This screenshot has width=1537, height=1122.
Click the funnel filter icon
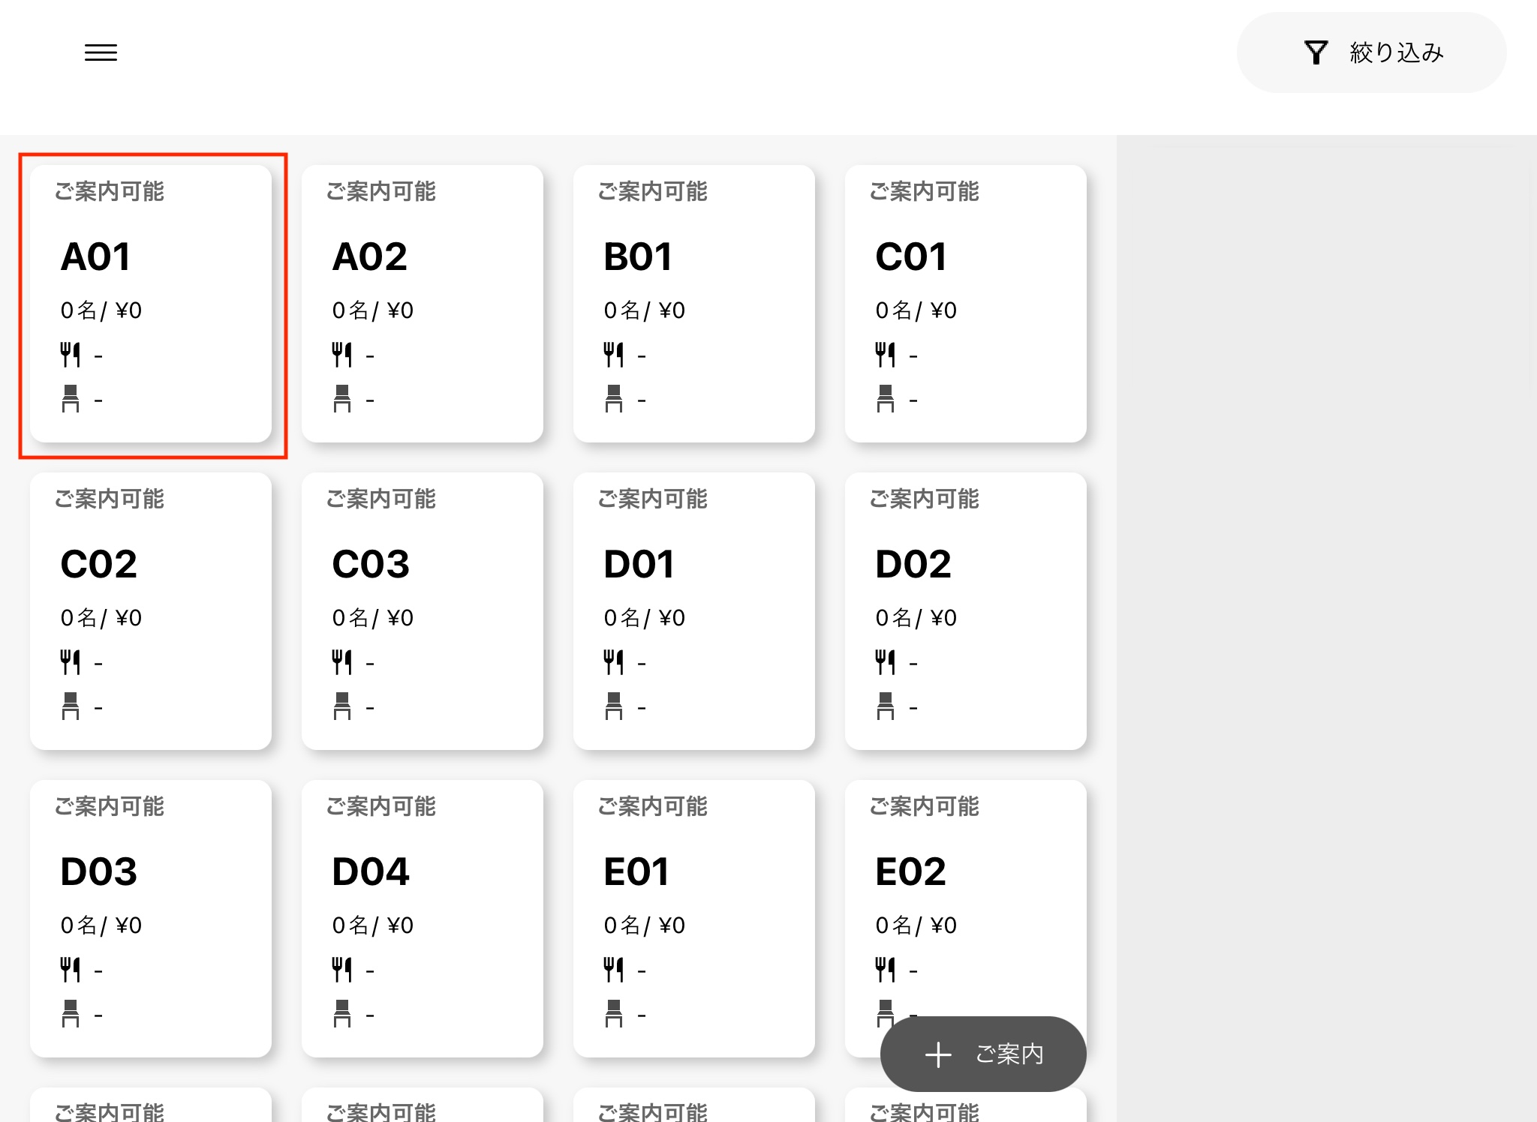[x=1316, y=52]
